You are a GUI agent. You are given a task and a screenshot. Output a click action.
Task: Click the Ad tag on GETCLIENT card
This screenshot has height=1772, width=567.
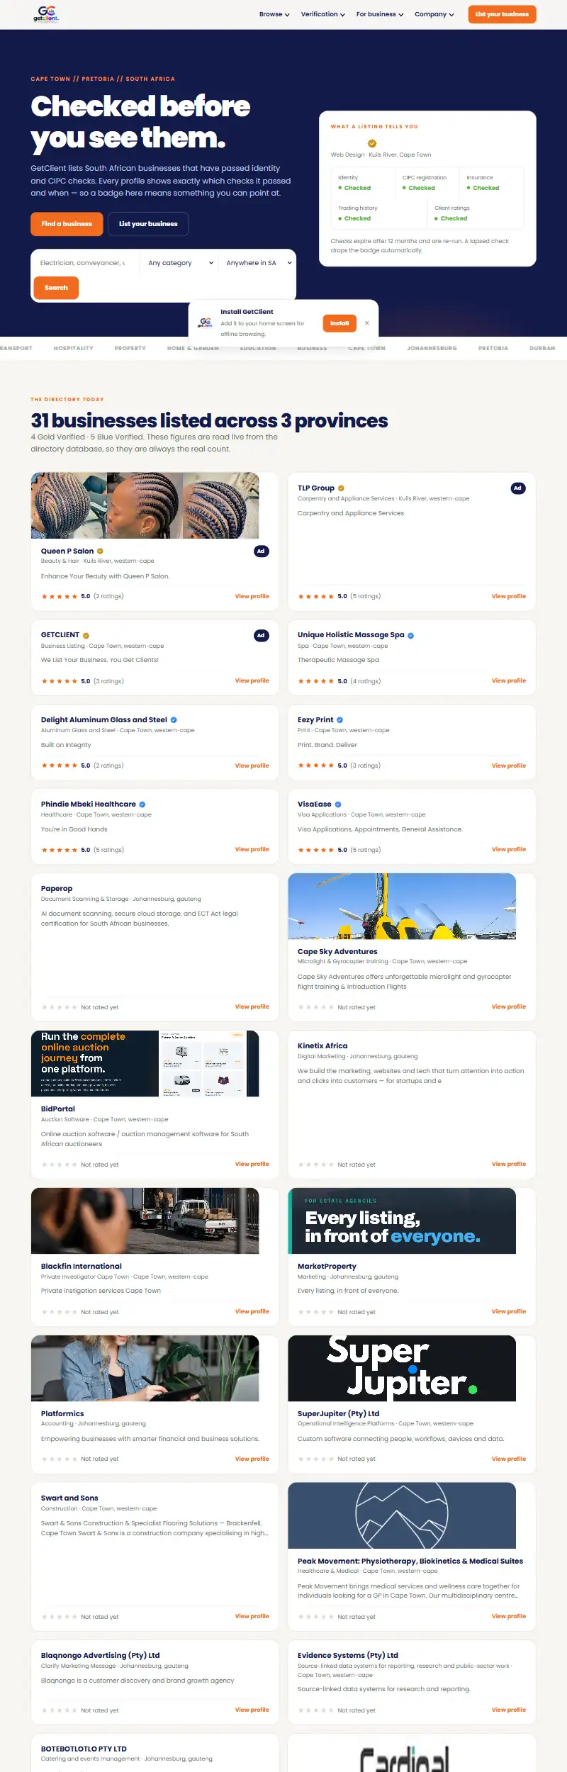[x=261, y=636]
